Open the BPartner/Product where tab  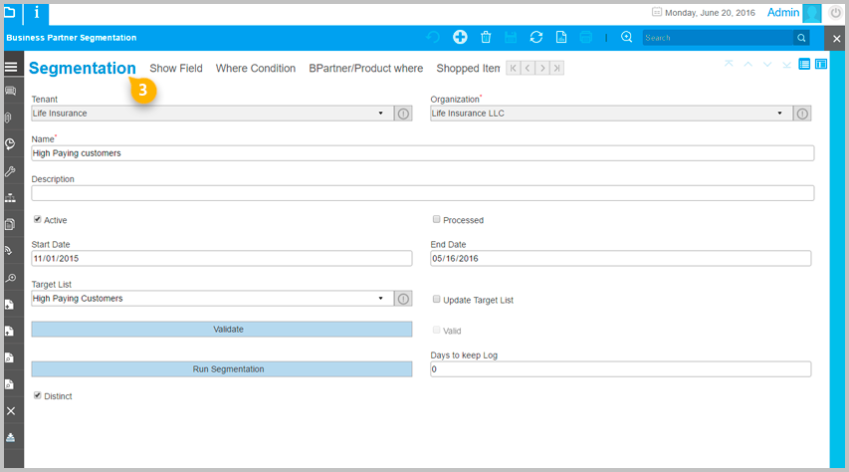(366, 69)
